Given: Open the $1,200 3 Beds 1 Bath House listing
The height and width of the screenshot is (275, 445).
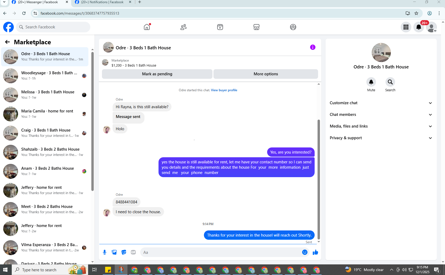Looking at the screenshot, I should pyautogui.click(x=134, y=65).
